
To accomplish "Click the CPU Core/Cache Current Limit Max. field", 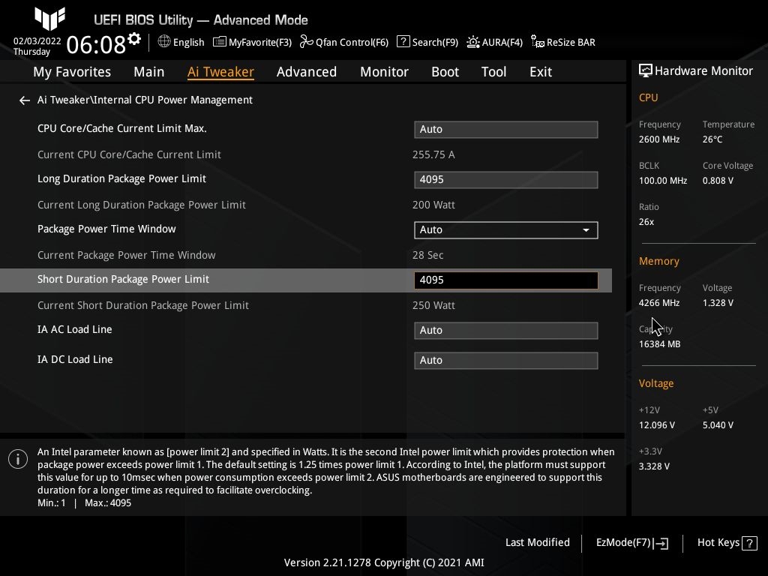I will click(x=506, y=130).
